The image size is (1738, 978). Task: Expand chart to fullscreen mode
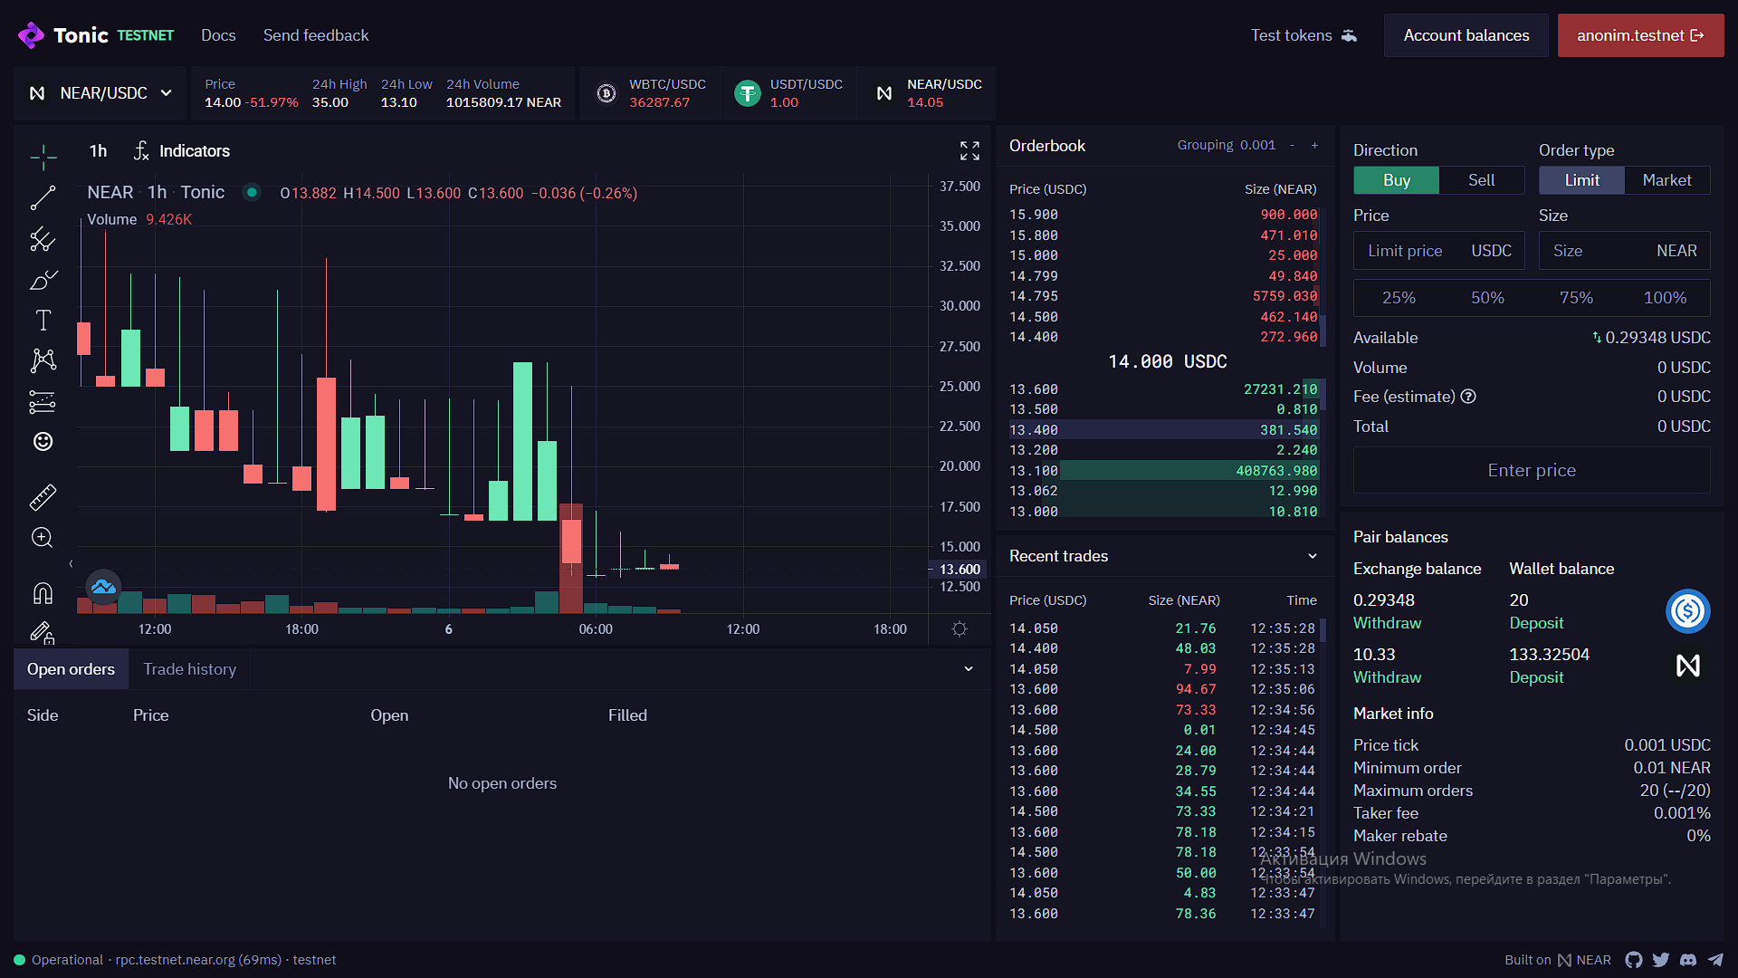[x=969, y=150]
